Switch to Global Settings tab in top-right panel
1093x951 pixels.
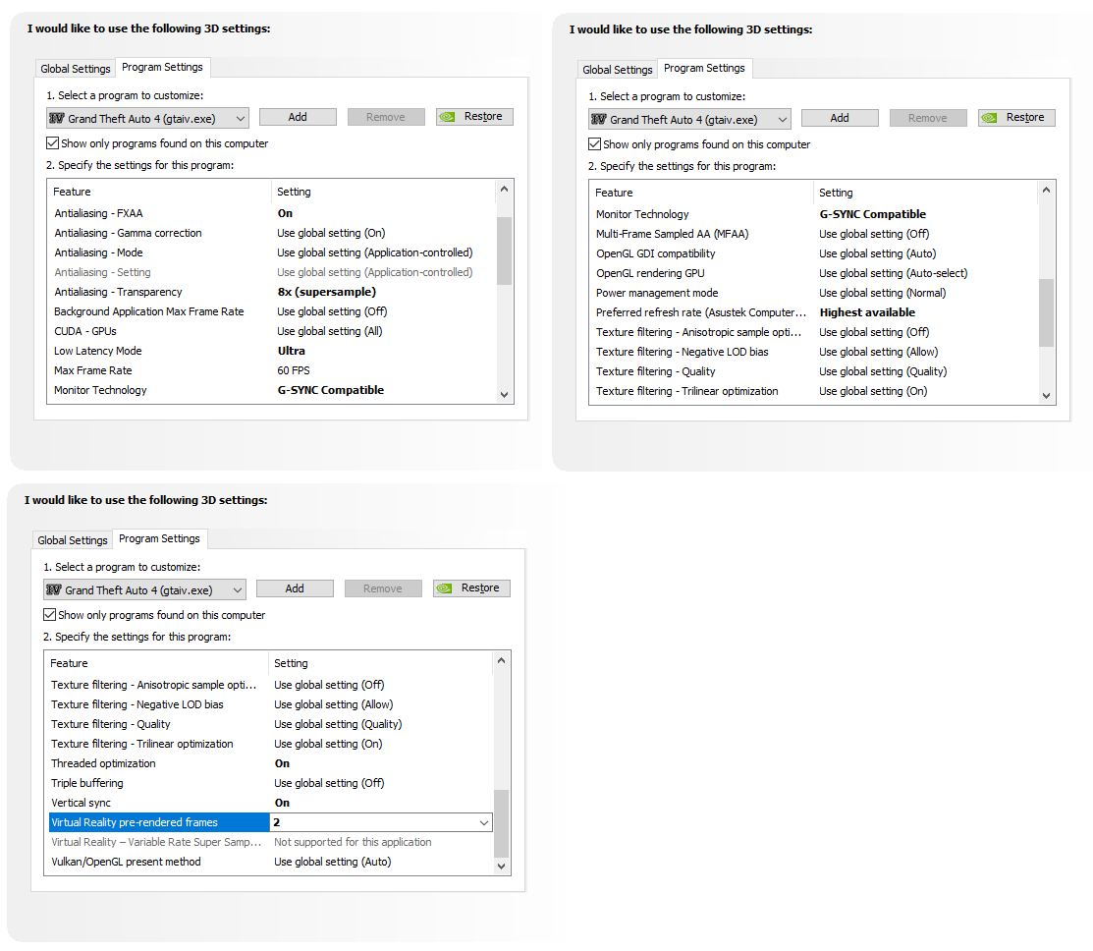618,70
